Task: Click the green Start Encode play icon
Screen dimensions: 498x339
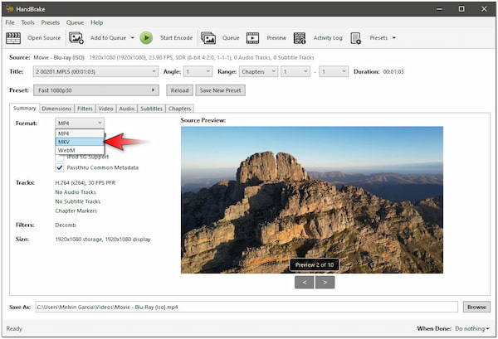Action: pos(146,38)
